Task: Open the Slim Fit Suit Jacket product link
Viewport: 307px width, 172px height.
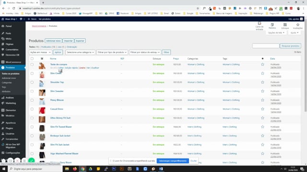Action: (59, 145)
